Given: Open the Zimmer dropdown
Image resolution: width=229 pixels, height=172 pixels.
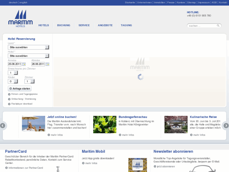Looking at the screenshot, I should coord(30,81).
